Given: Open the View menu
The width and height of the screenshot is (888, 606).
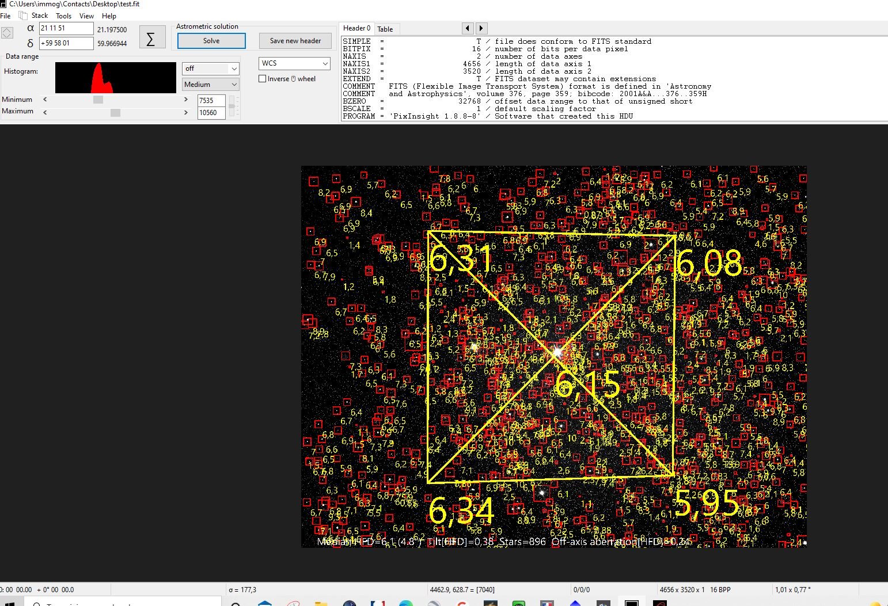Looking at the screenshot, I should [86, 16].
